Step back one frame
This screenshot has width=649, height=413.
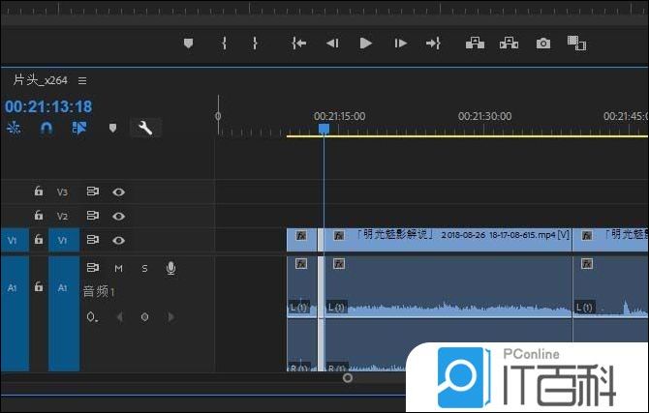332,44
